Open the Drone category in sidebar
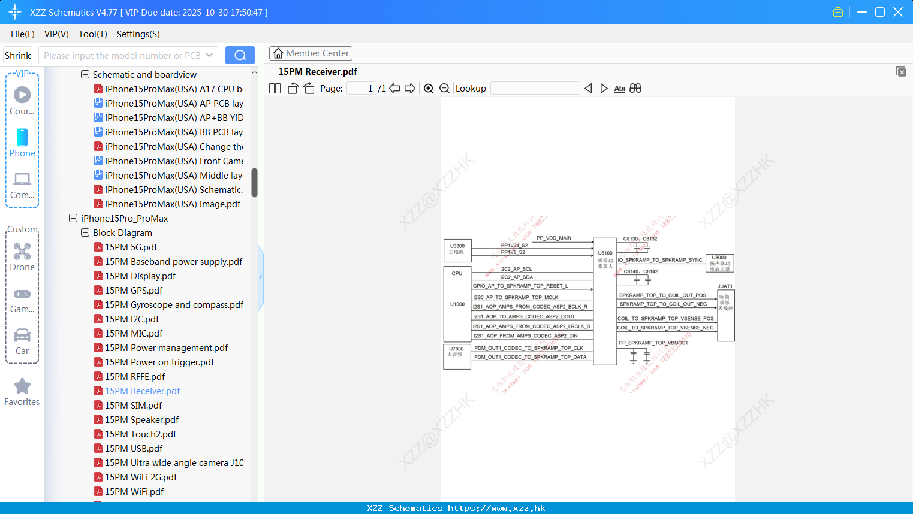Viewport: 913px width, 514px height. tap(22, 257)
